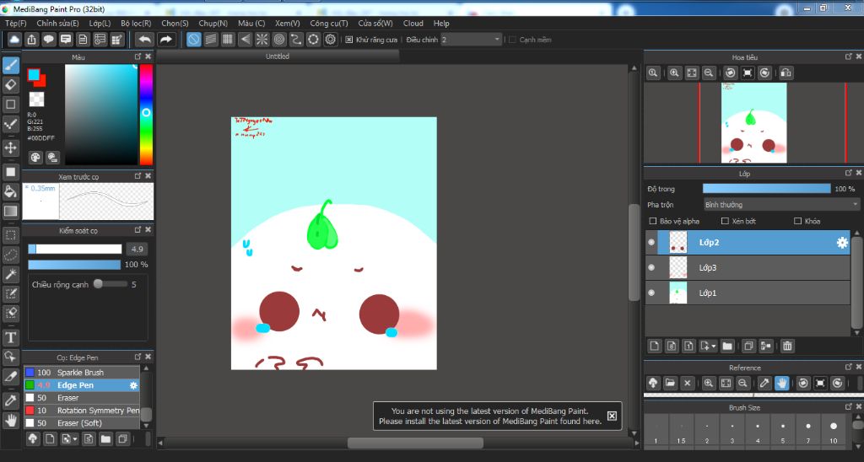Select the Eraser tool in left toolbar
864x462 pixels.
(11, 85)
